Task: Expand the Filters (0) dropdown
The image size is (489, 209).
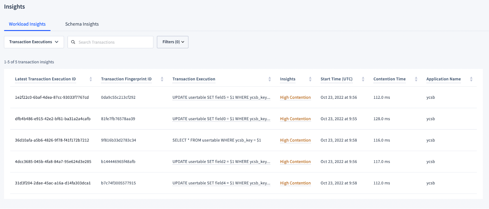Action: point(173,42)
